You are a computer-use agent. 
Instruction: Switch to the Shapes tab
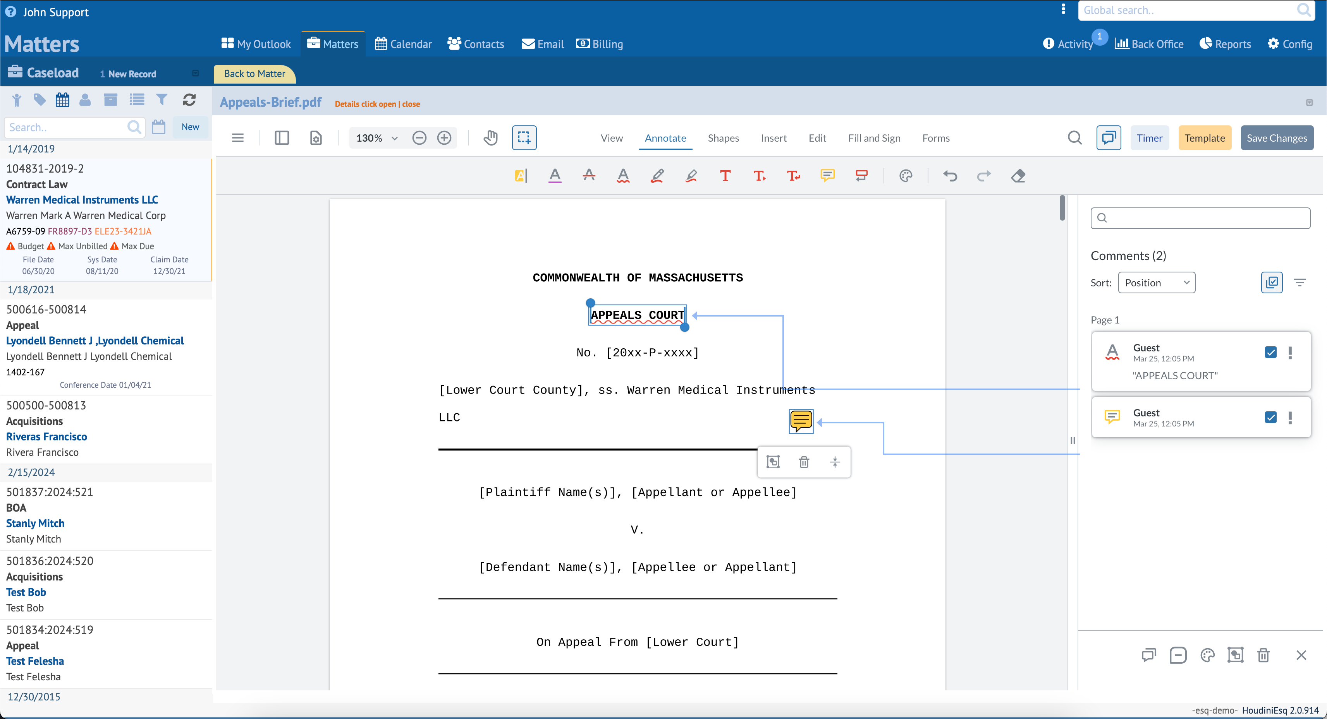723,138
